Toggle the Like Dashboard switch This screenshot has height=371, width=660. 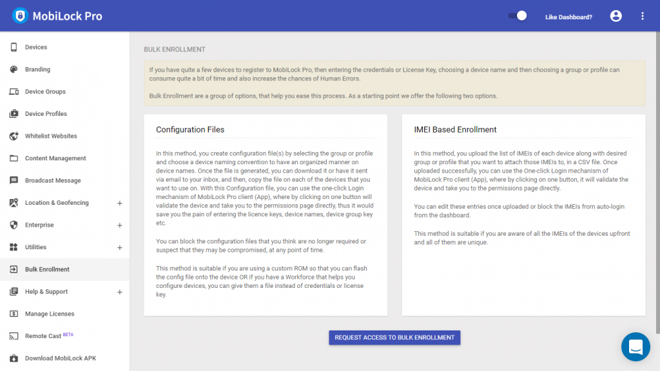518,16
